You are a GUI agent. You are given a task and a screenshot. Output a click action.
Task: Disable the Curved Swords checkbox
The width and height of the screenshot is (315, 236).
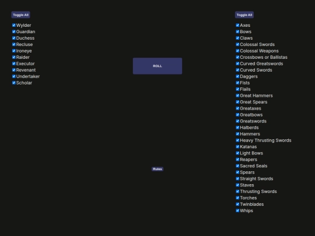[x=237, y=70]
